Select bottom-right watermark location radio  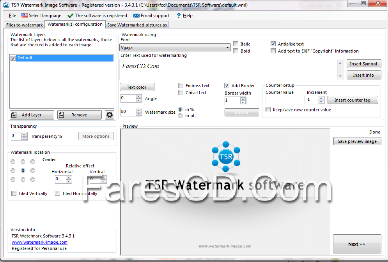(33, 179)
